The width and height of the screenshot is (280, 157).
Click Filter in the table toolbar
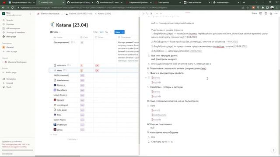coord(95,32)
